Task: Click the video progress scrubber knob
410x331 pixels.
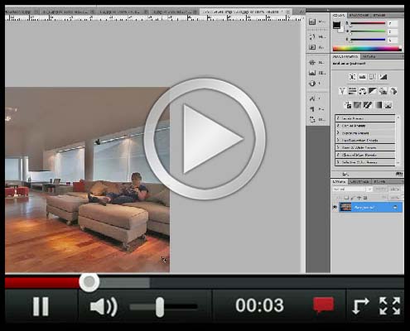Action: click(x=89, y=282)
